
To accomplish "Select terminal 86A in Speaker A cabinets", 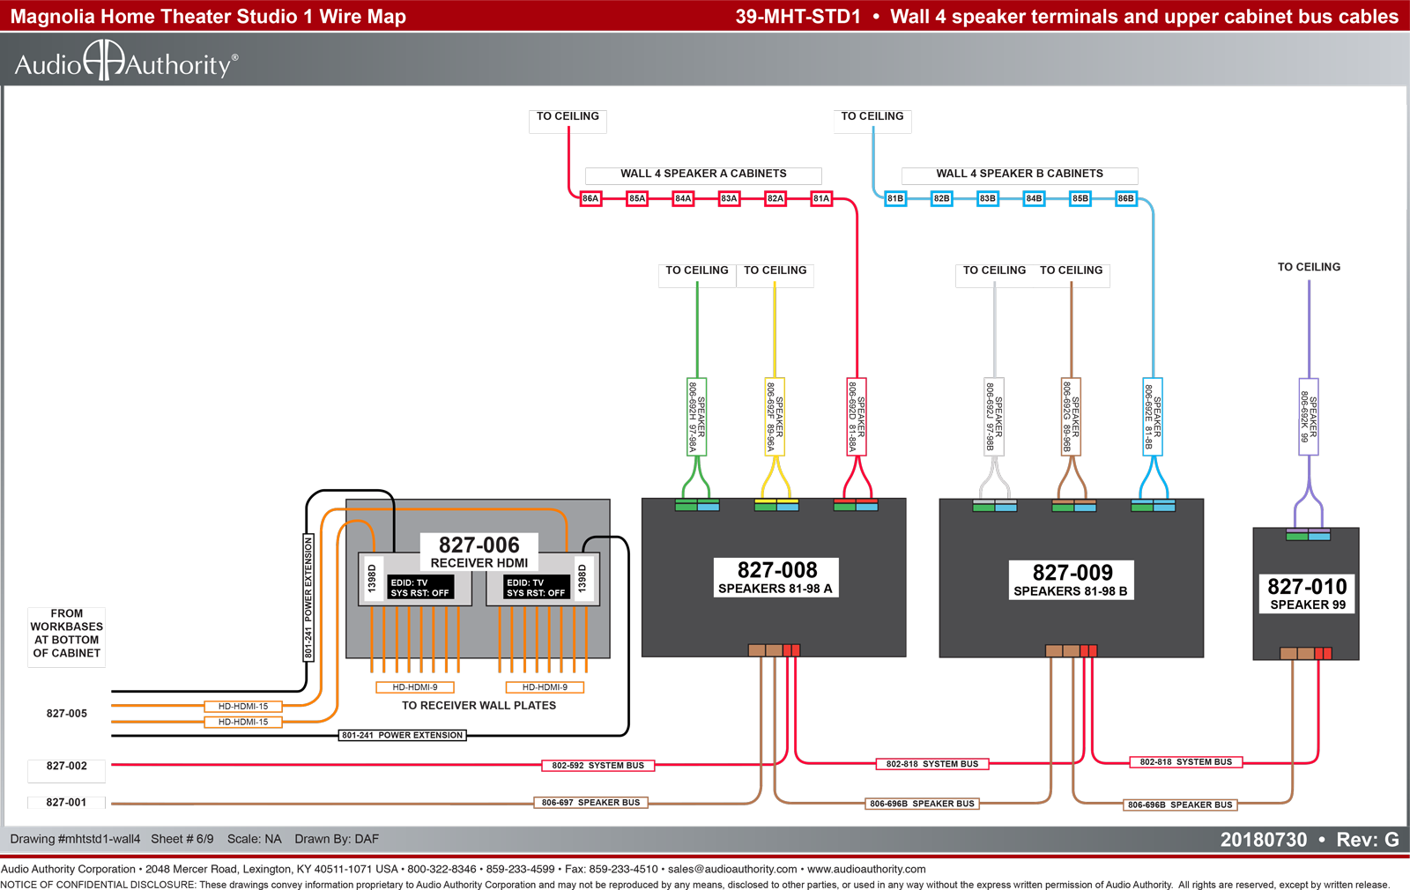I will 590,198.
